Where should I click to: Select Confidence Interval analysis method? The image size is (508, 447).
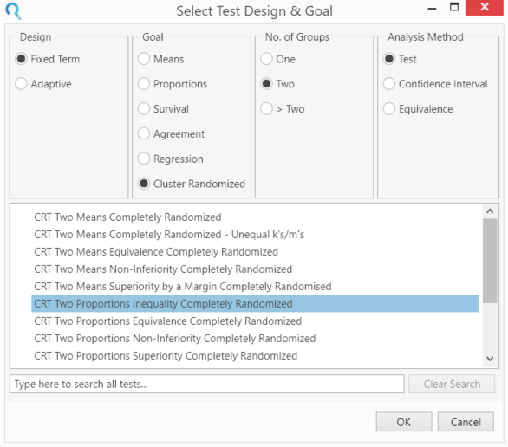point(389,84)
